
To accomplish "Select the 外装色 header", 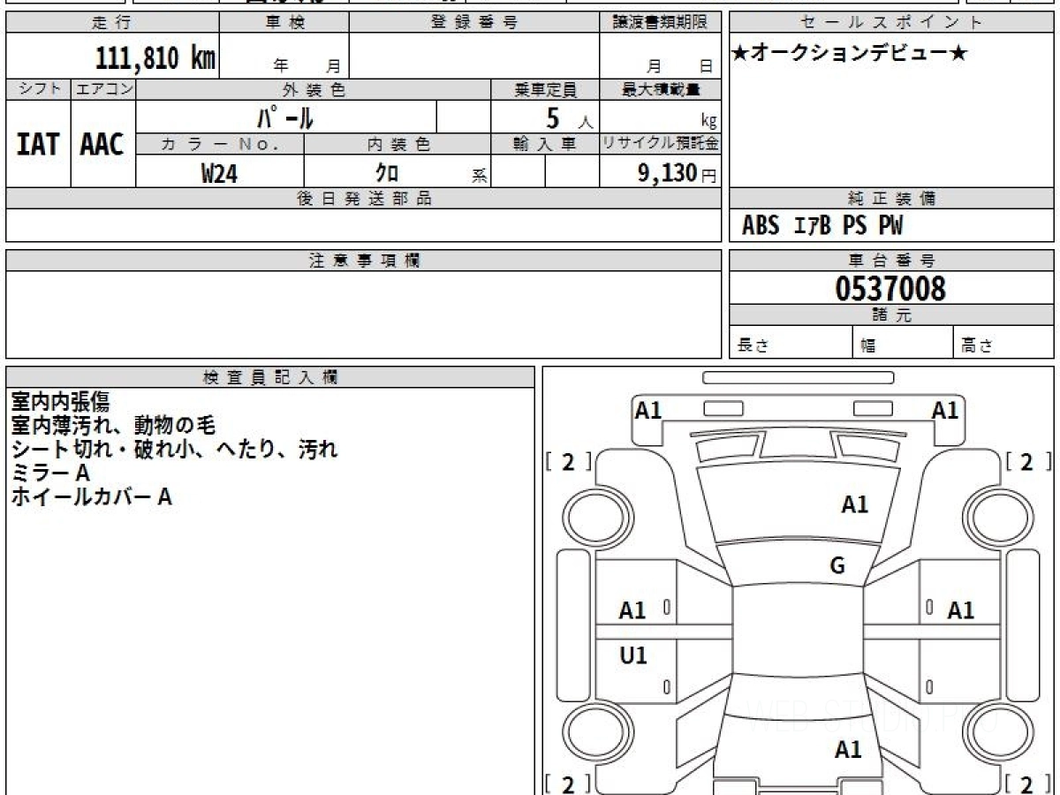I will [314, 89].
